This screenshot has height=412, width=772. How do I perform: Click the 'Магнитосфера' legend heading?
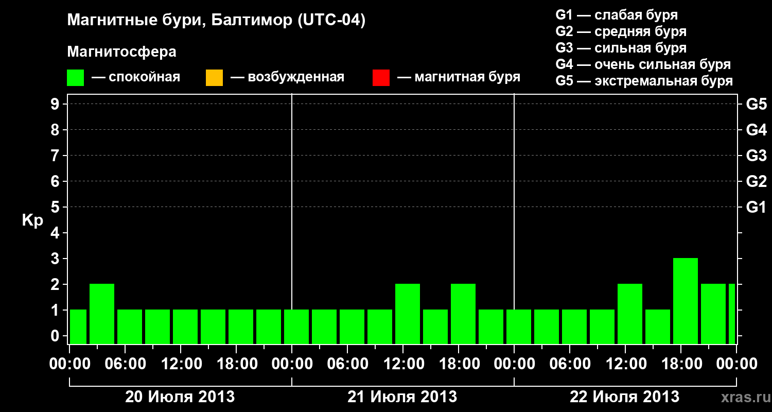[122, 52]
